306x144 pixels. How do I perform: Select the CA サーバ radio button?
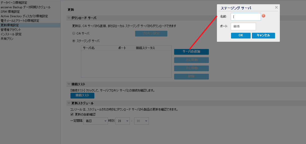click(x=74, y=33)
